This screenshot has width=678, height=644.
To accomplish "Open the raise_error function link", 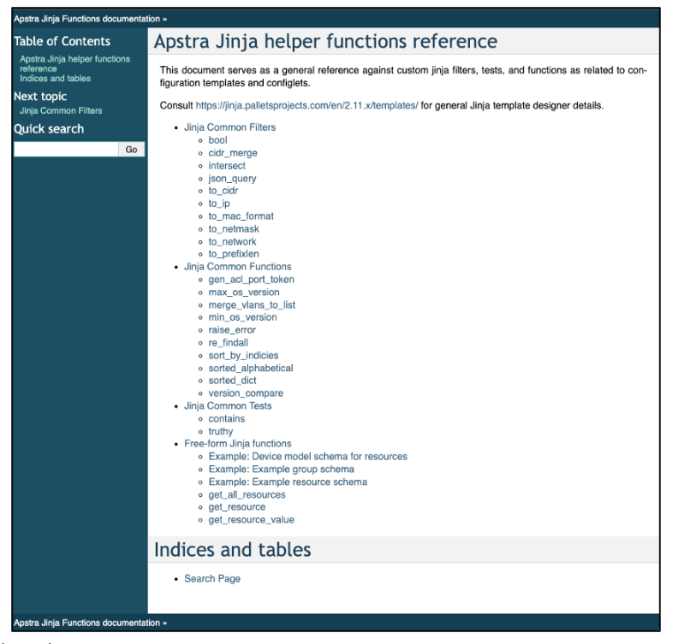I will tap(232, 330).
